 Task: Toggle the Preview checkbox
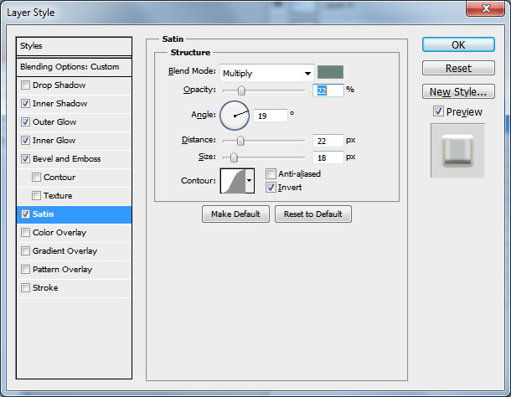(x=438, y=111)
